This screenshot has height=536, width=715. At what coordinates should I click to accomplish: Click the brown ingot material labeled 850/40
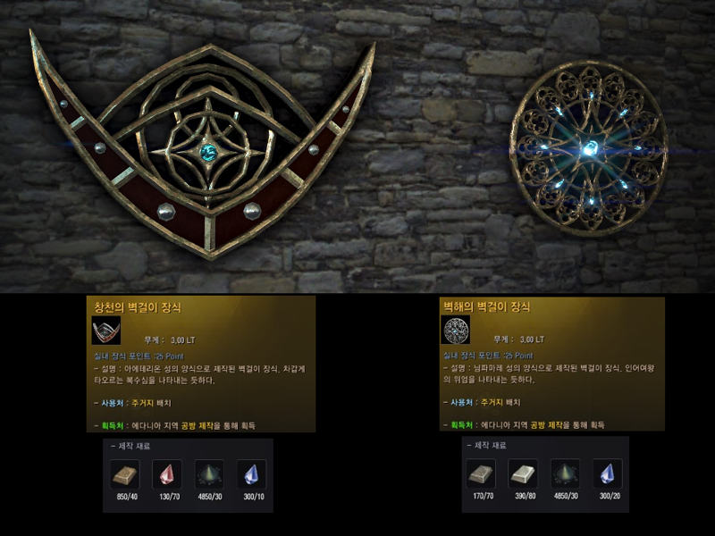[125, 474]
